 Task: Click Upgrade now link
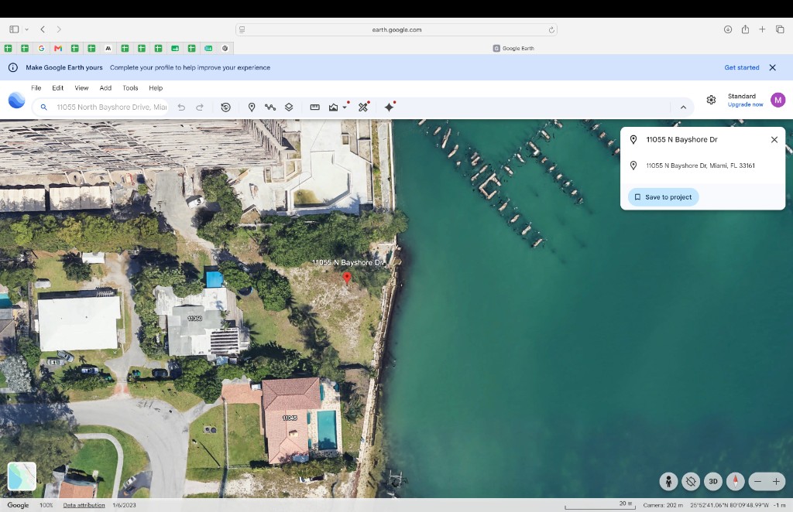pyautogui.click(x=745, y=104)
